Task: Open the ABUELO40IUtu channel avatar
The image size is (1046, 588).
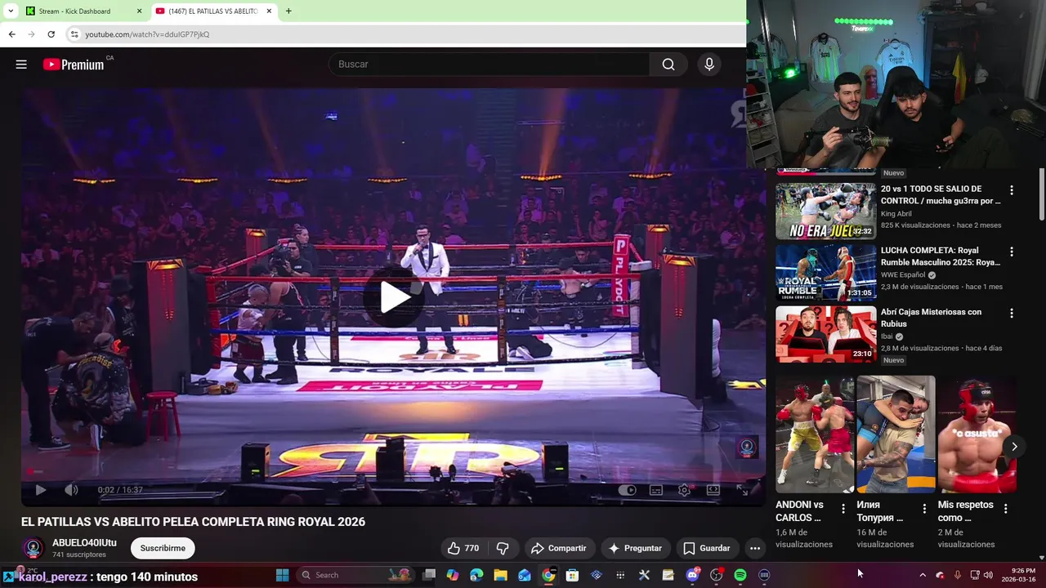Action: point(34,548)
